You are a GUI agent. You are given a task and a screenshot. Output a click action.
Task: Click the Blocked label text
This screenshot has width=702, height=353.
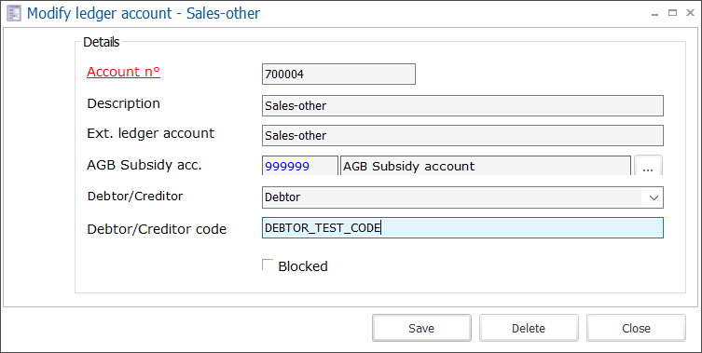click(x=303, y=266)
